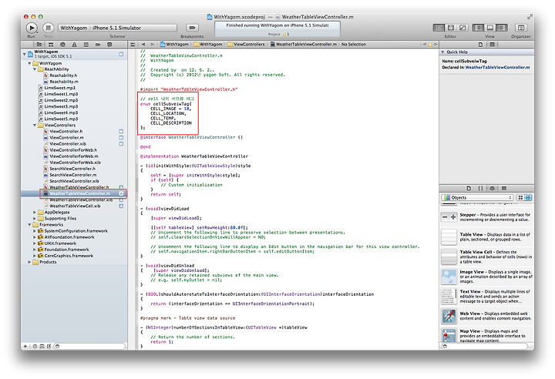This screenshot has width=555, height=379.
Task: Click the navigator filter search field
Action: [90, 347]
